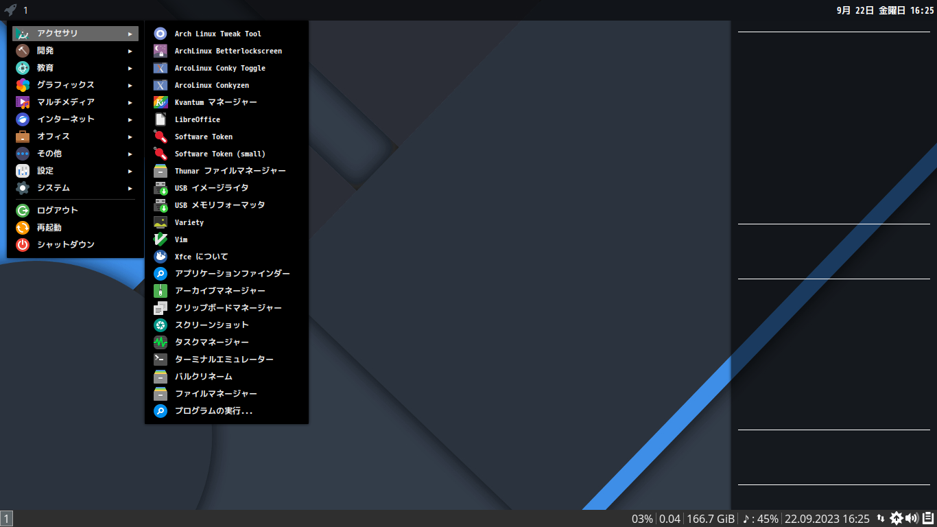Click workspace number 1 in top bar
This screenshot has width=937, height=527.
coord(26,10)
